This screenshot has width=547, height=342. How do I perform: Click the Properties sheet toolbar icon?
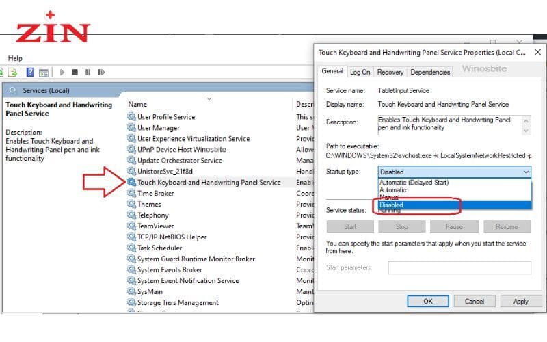point(44,73)
